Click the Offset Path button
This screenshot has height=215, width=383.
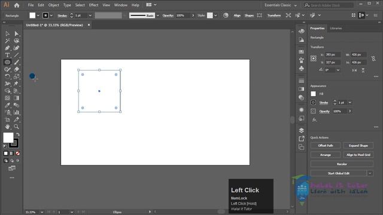coord(326,146)
